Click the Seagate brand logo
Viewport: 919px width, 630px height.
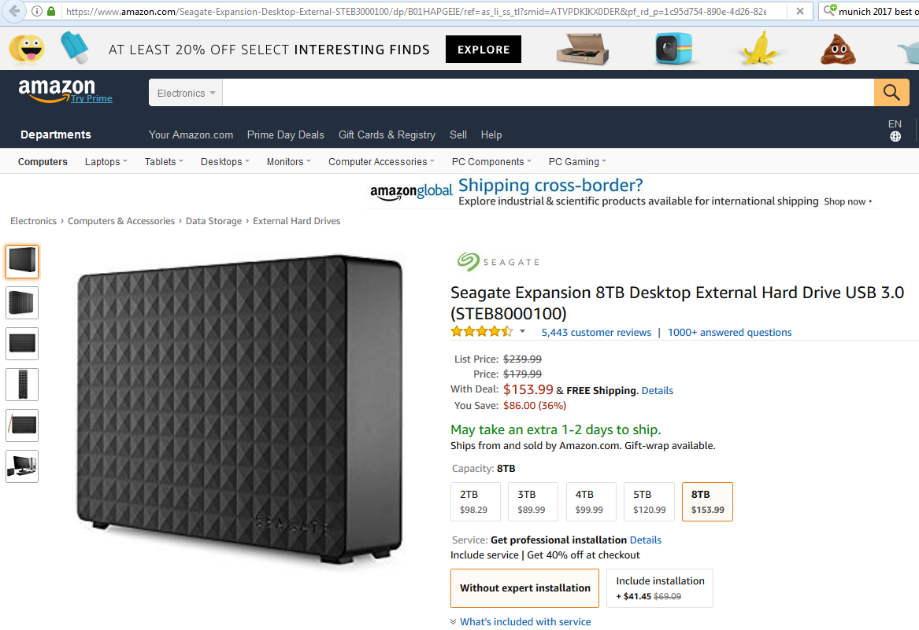[498, 261]
